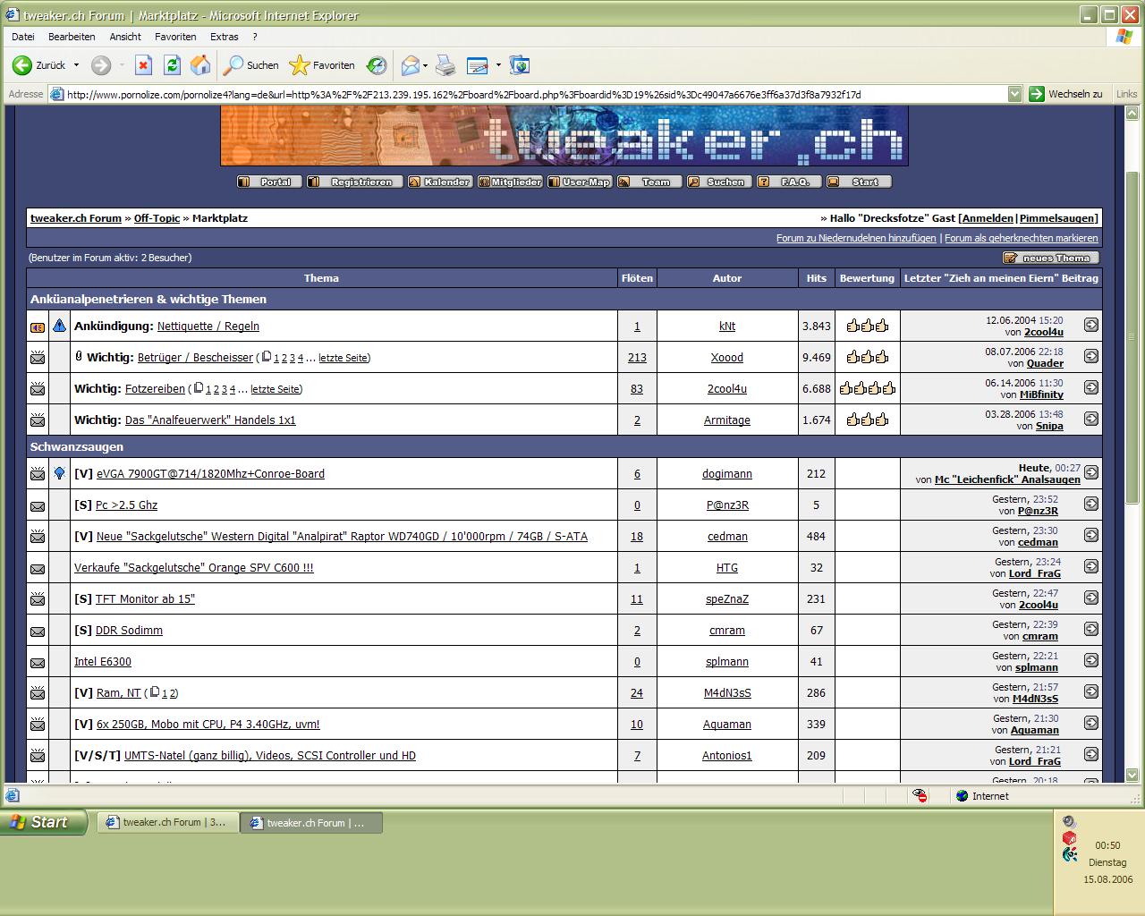The width and height of the screenshot is (1145, 916).
Task: Click last-post arrow icon in Nettiquette row
Action: [x=1090, y=325]
